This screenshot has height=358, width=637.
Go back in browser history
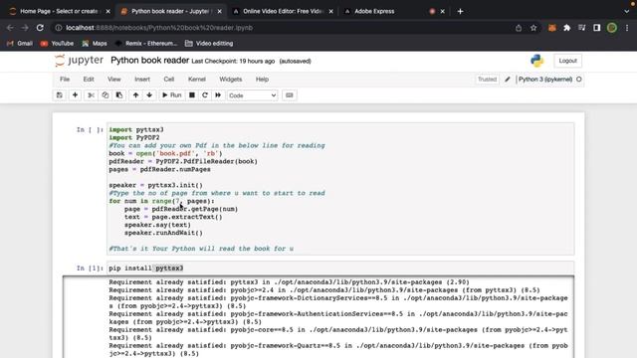[10, 28]
